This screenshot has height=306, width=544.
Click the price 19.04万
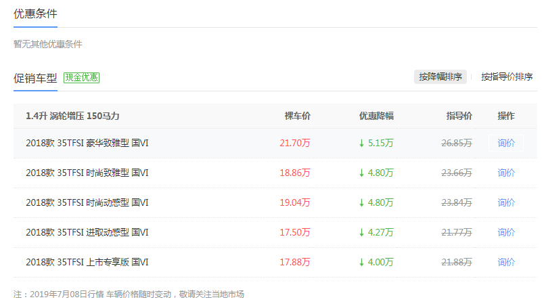pos(295,202)
